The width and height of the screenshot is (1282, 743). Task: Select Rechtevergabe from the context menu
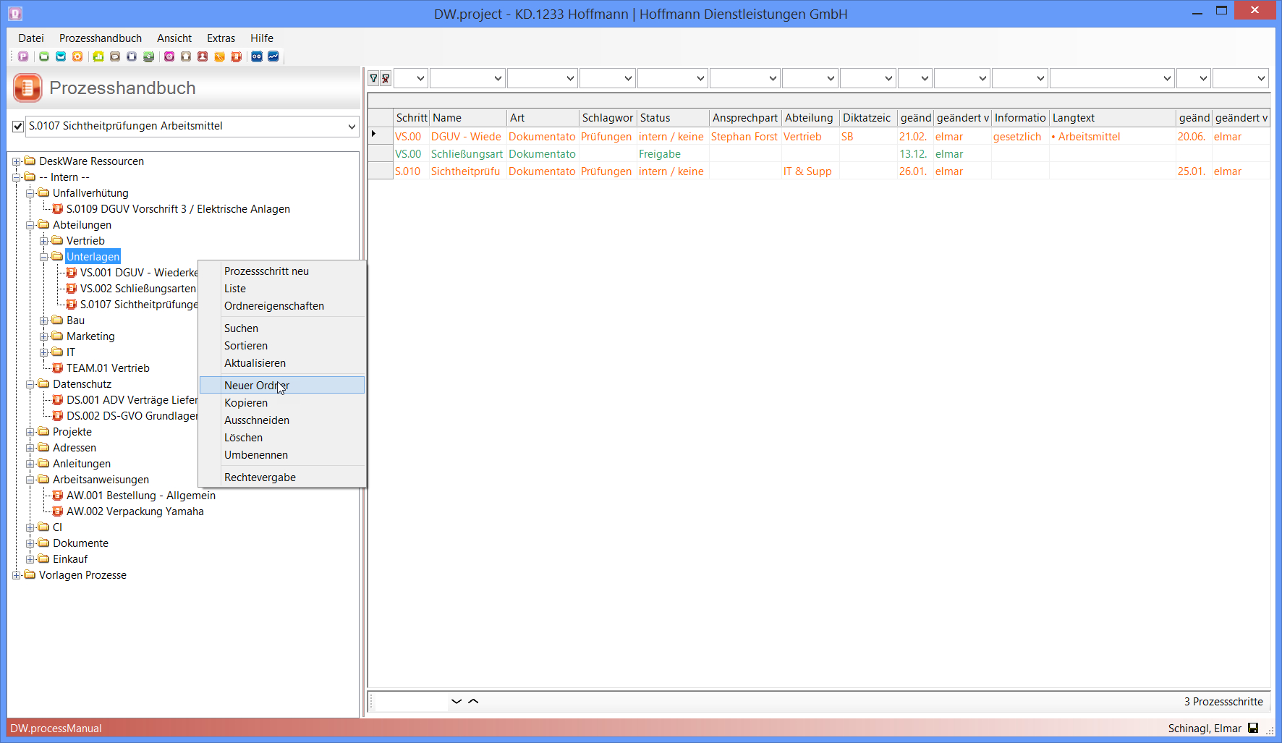pyautogui.click(x=282, y=477)
